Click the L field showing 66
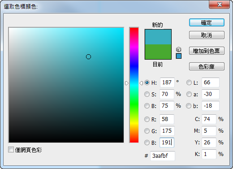 211,82
